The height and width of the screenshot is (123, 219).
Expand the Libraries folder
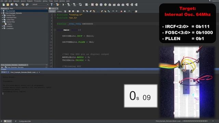click(x=2, y=26)
